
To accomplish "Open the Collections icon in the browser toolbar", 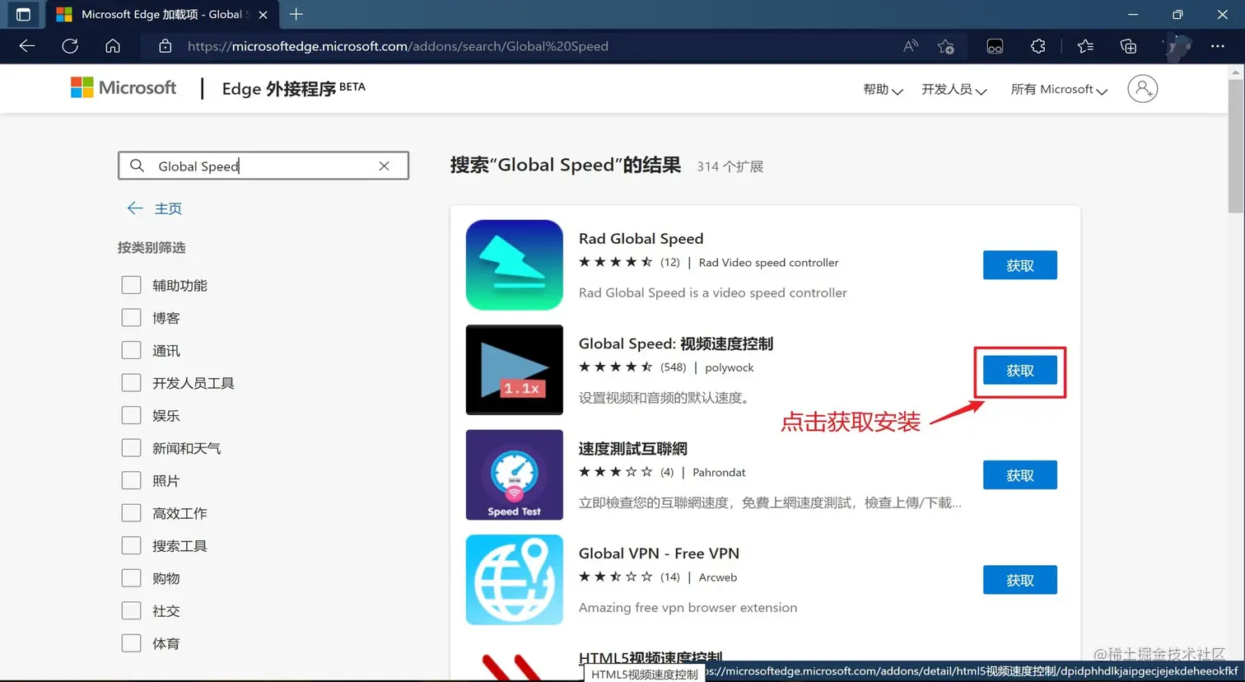I will 1127,46.
